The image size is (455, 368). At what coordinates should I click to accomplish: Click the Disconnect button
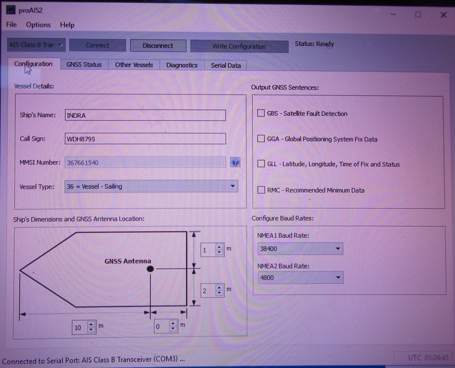click(158, 45)
